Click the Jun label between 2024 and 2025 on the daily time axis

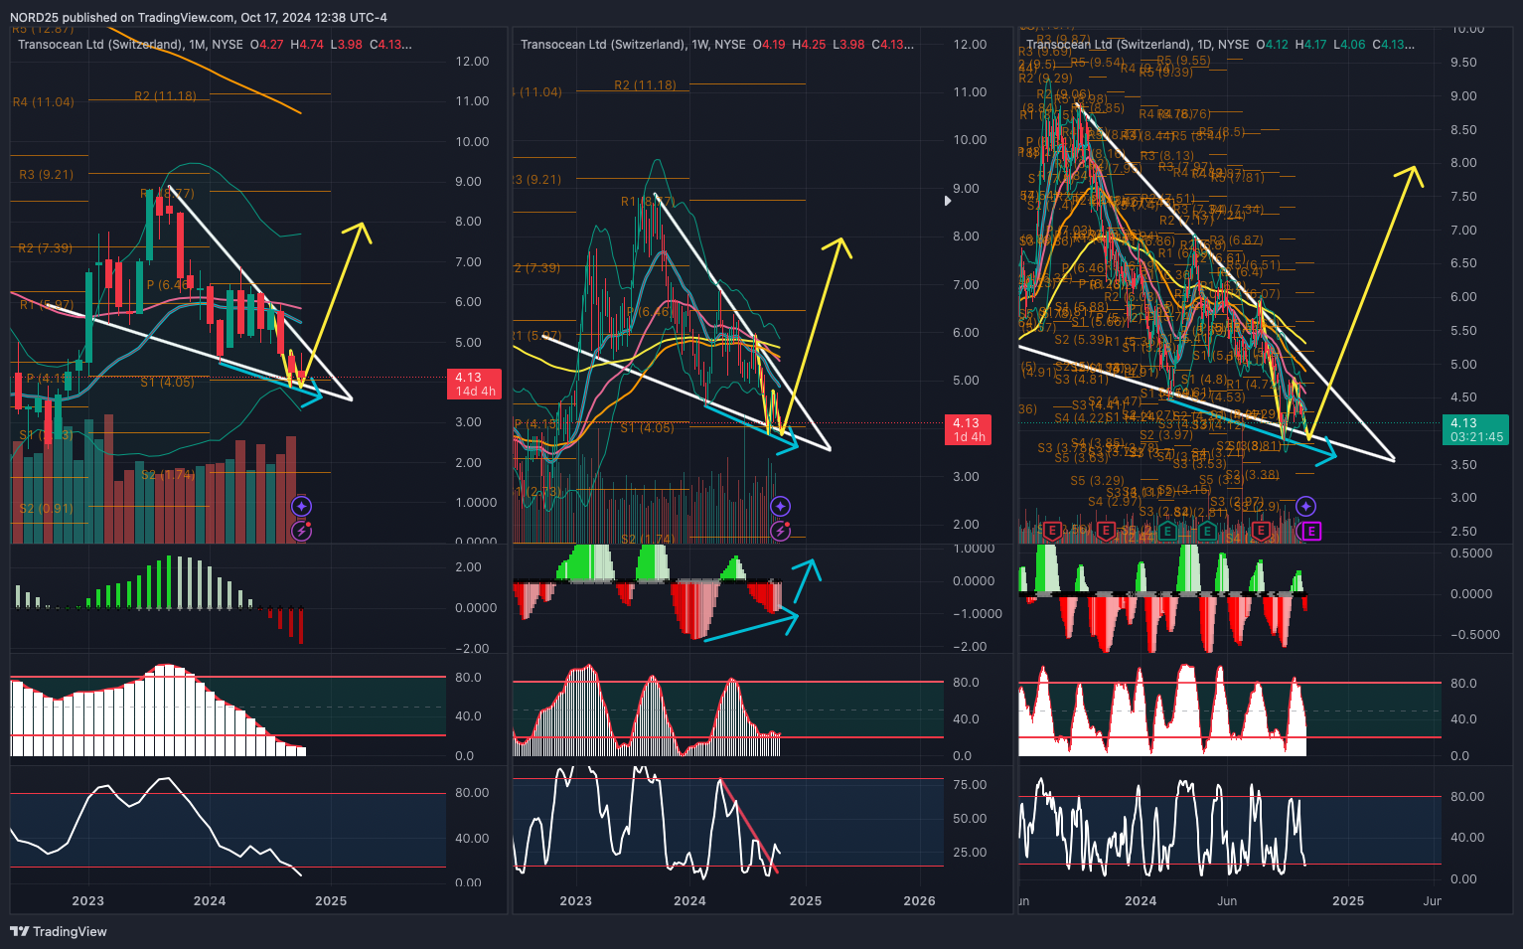(1227, 901)
